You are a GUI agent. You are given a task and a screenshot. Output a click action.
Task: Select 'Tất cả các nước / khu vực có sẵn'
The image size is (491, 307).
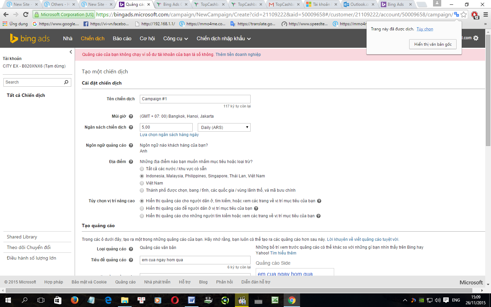click(x=142, y=169)
